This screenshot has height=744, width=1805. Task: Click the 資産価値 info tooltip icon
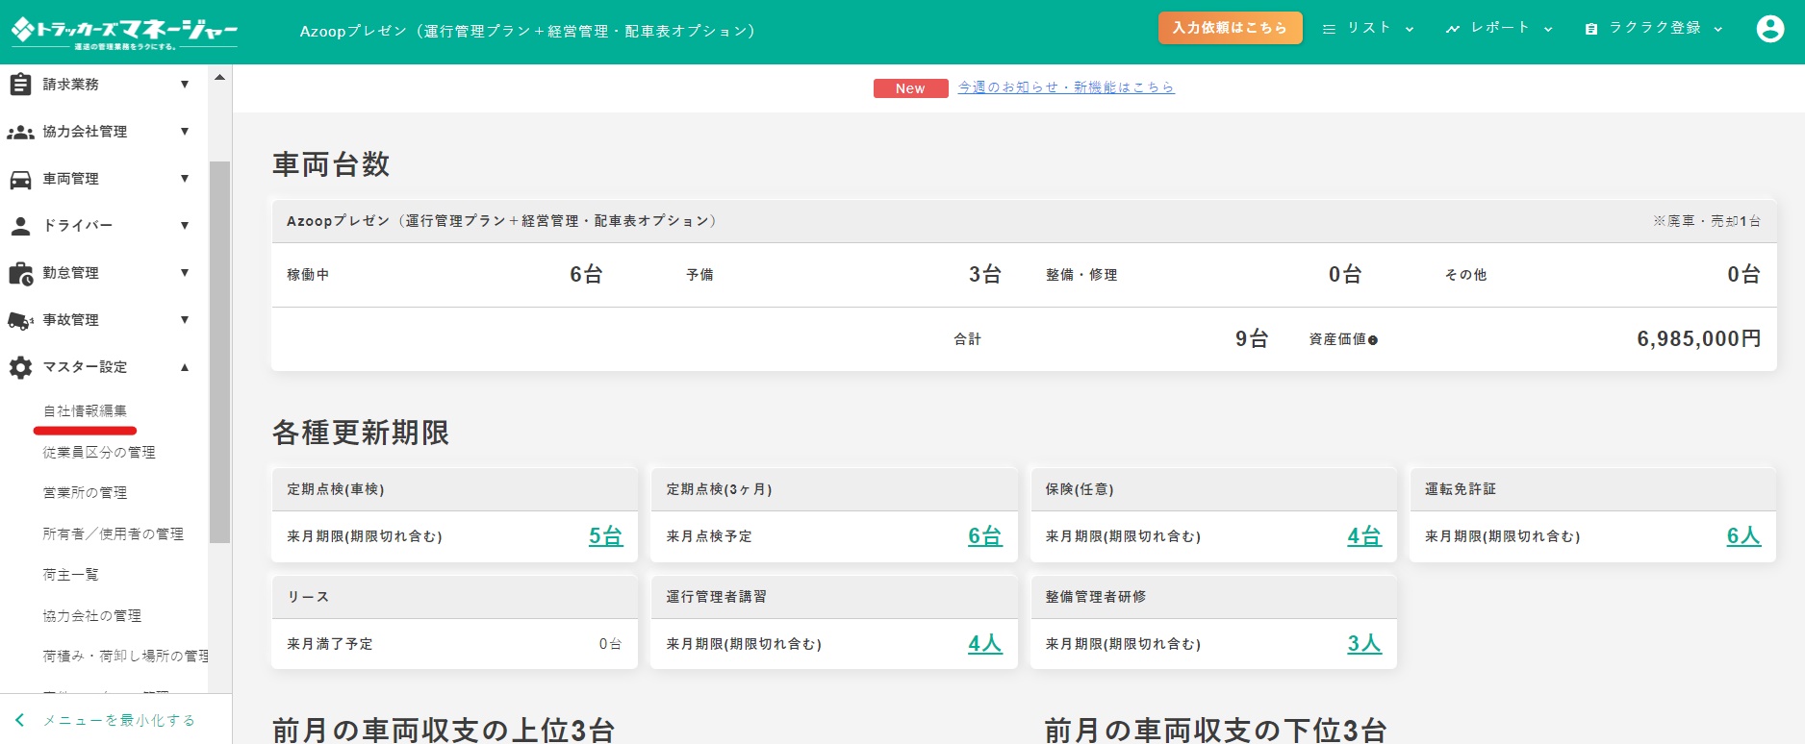click(1373, 340)
